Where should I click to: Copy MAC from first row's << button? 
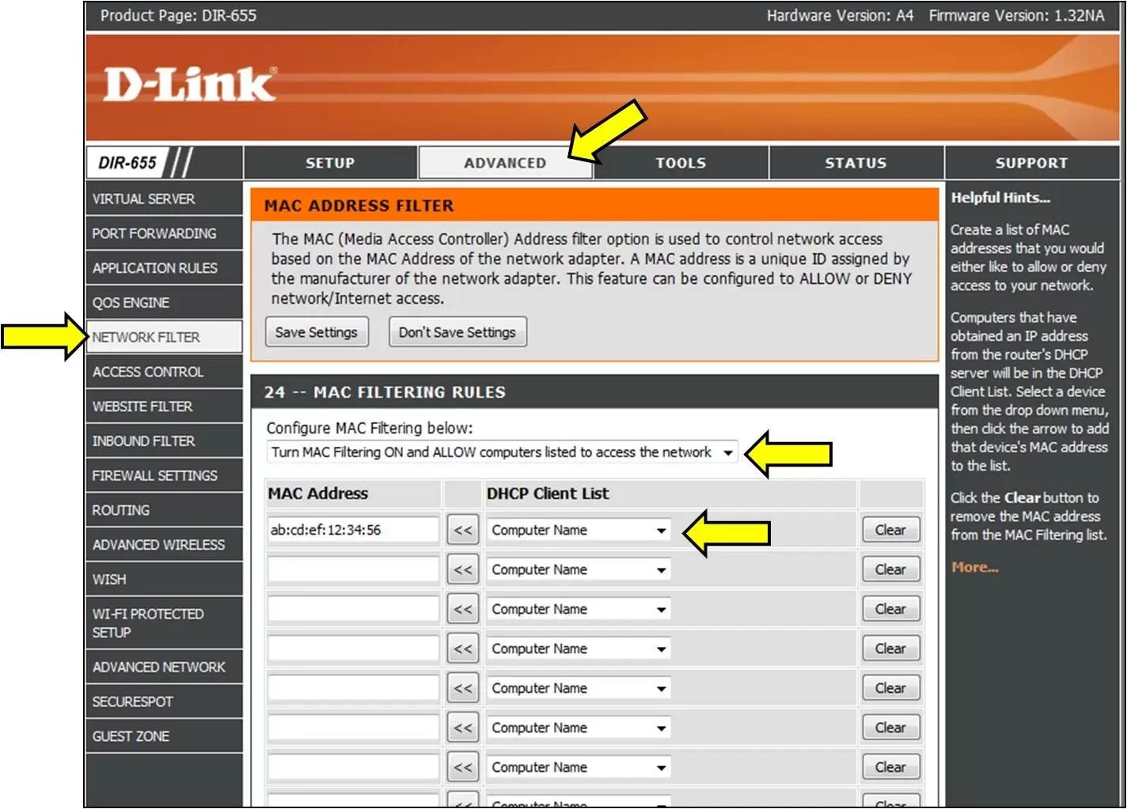[463, 530]
